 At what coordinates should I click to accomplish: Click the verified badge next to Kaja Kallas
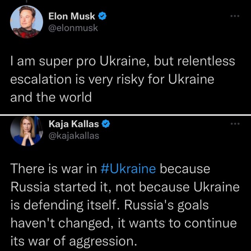[106, 125]
